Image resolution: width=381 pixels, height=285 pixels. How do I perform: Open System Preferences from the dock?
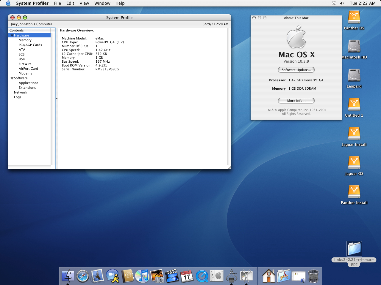coord(217,276)
